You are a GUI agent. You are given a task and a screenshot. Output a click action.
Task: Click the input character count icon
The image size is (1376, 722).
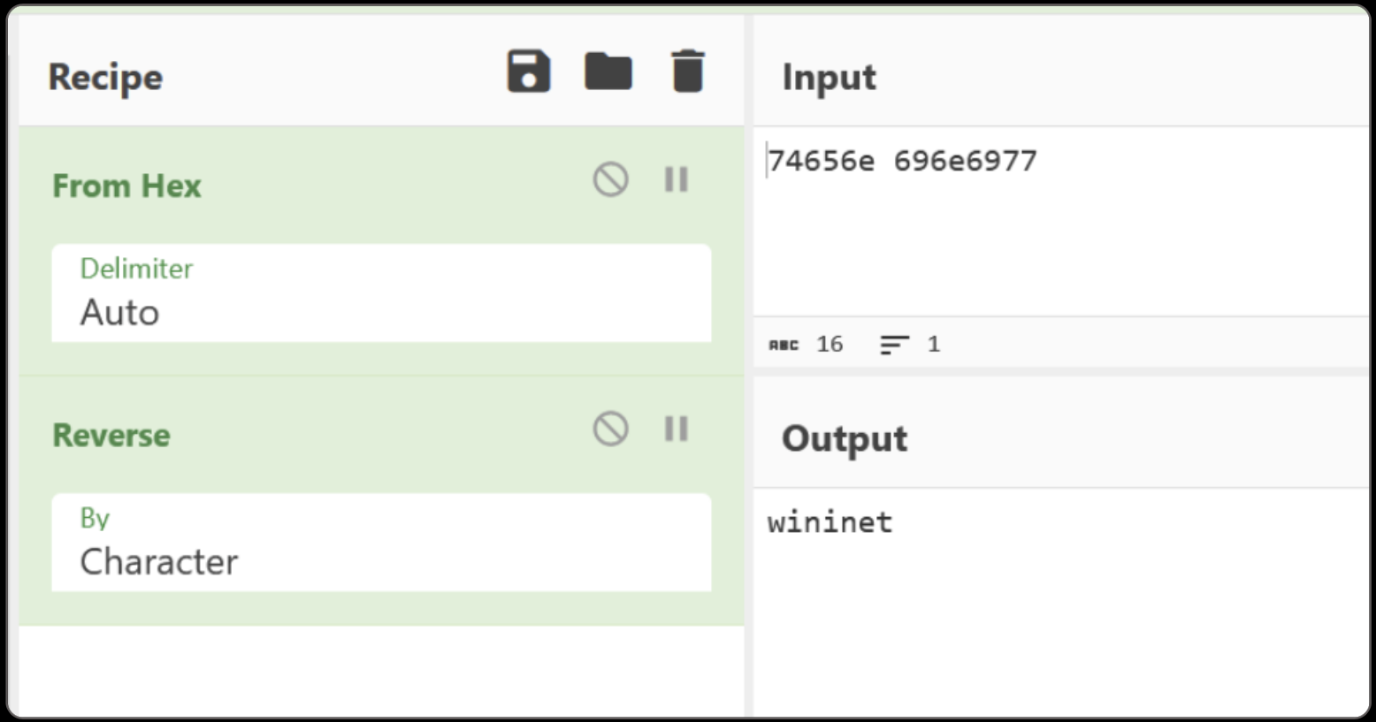[784, 345]
